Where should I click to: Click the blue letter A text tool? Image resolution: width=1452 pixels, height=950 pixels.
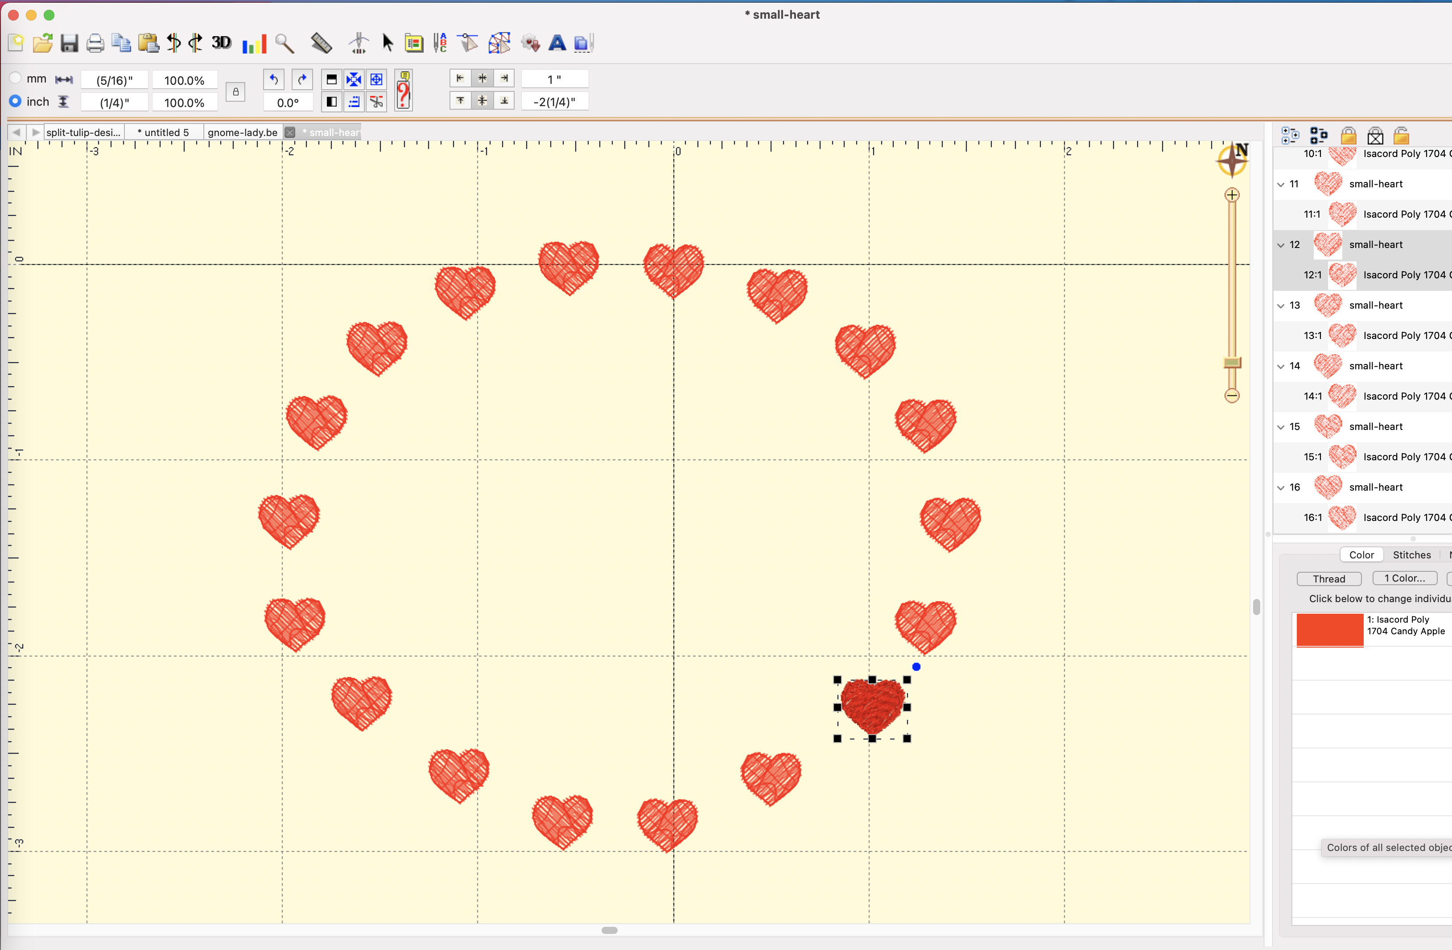557,43
